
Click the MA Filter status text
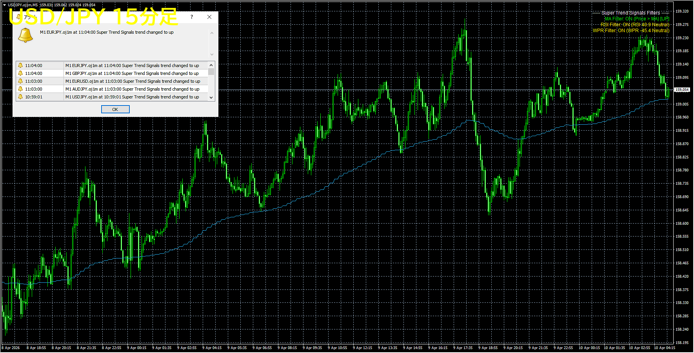coord(637,19)
